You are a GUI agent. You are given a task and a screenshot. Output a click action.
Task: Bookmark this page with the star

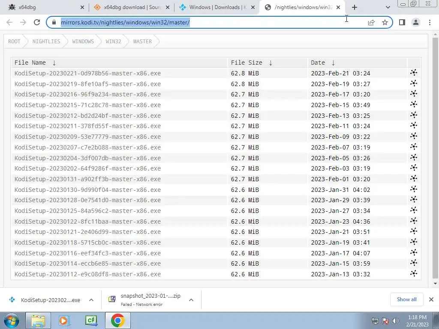point(385,22)
